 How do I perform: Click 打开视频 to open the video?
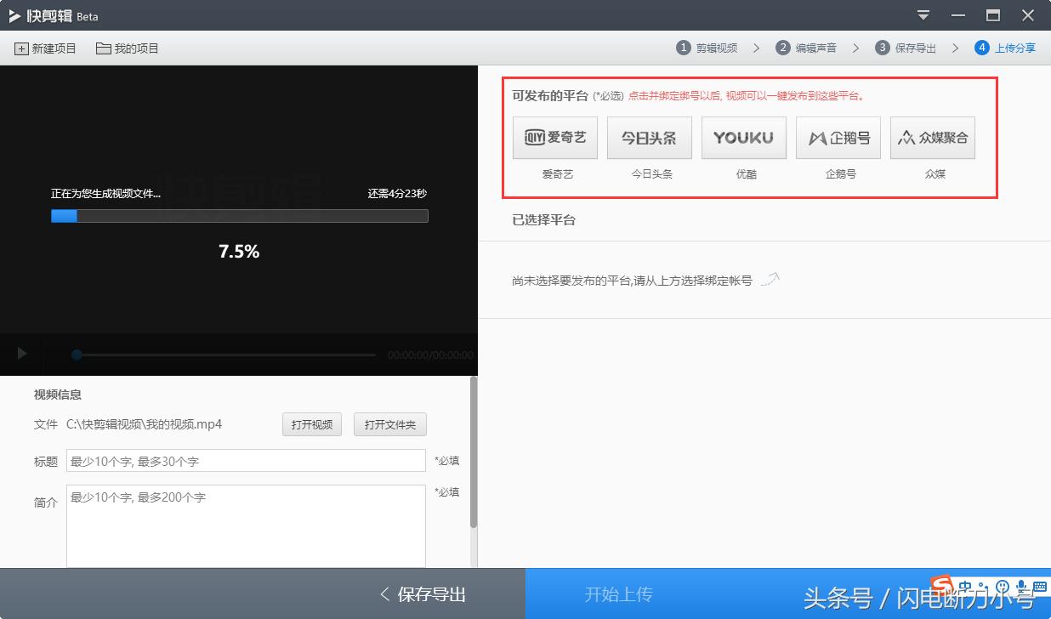click(311, 424)
